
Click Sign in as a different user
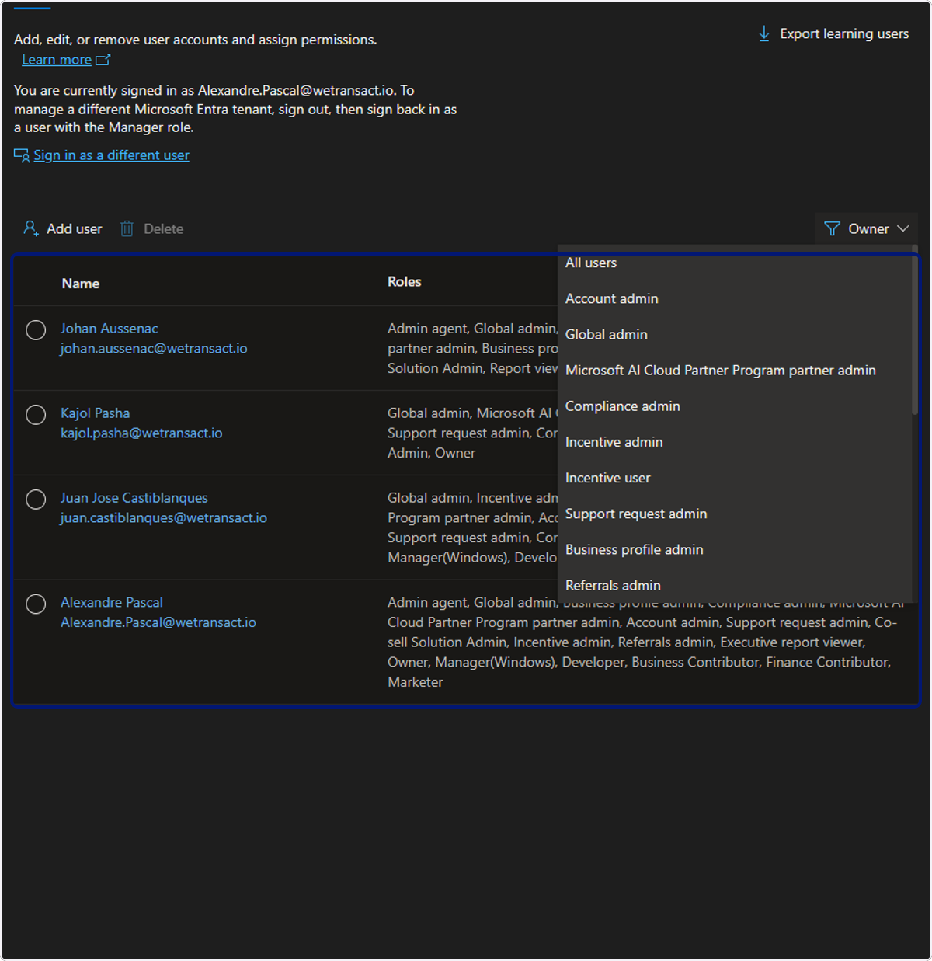111,155
